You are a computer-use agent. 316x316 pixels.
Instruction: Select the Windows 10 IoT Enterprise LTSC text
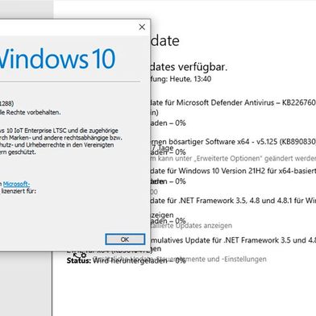coord(59,131)
